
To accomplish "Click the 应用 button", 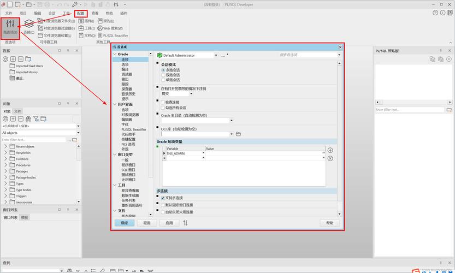I will [169, 223].
